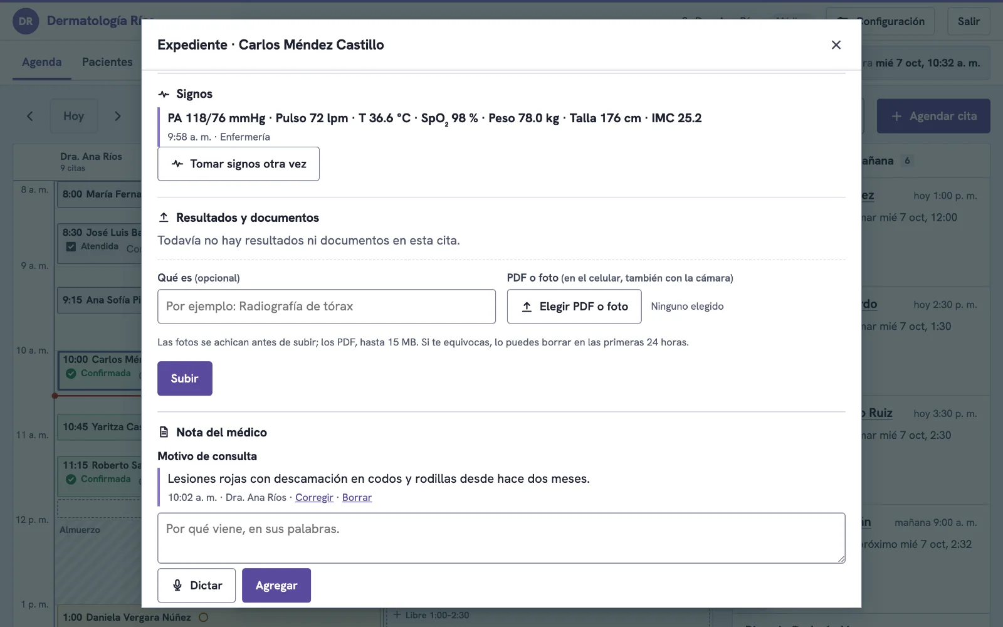Open 10:45 Yaritza appointment

coord(100,427)
